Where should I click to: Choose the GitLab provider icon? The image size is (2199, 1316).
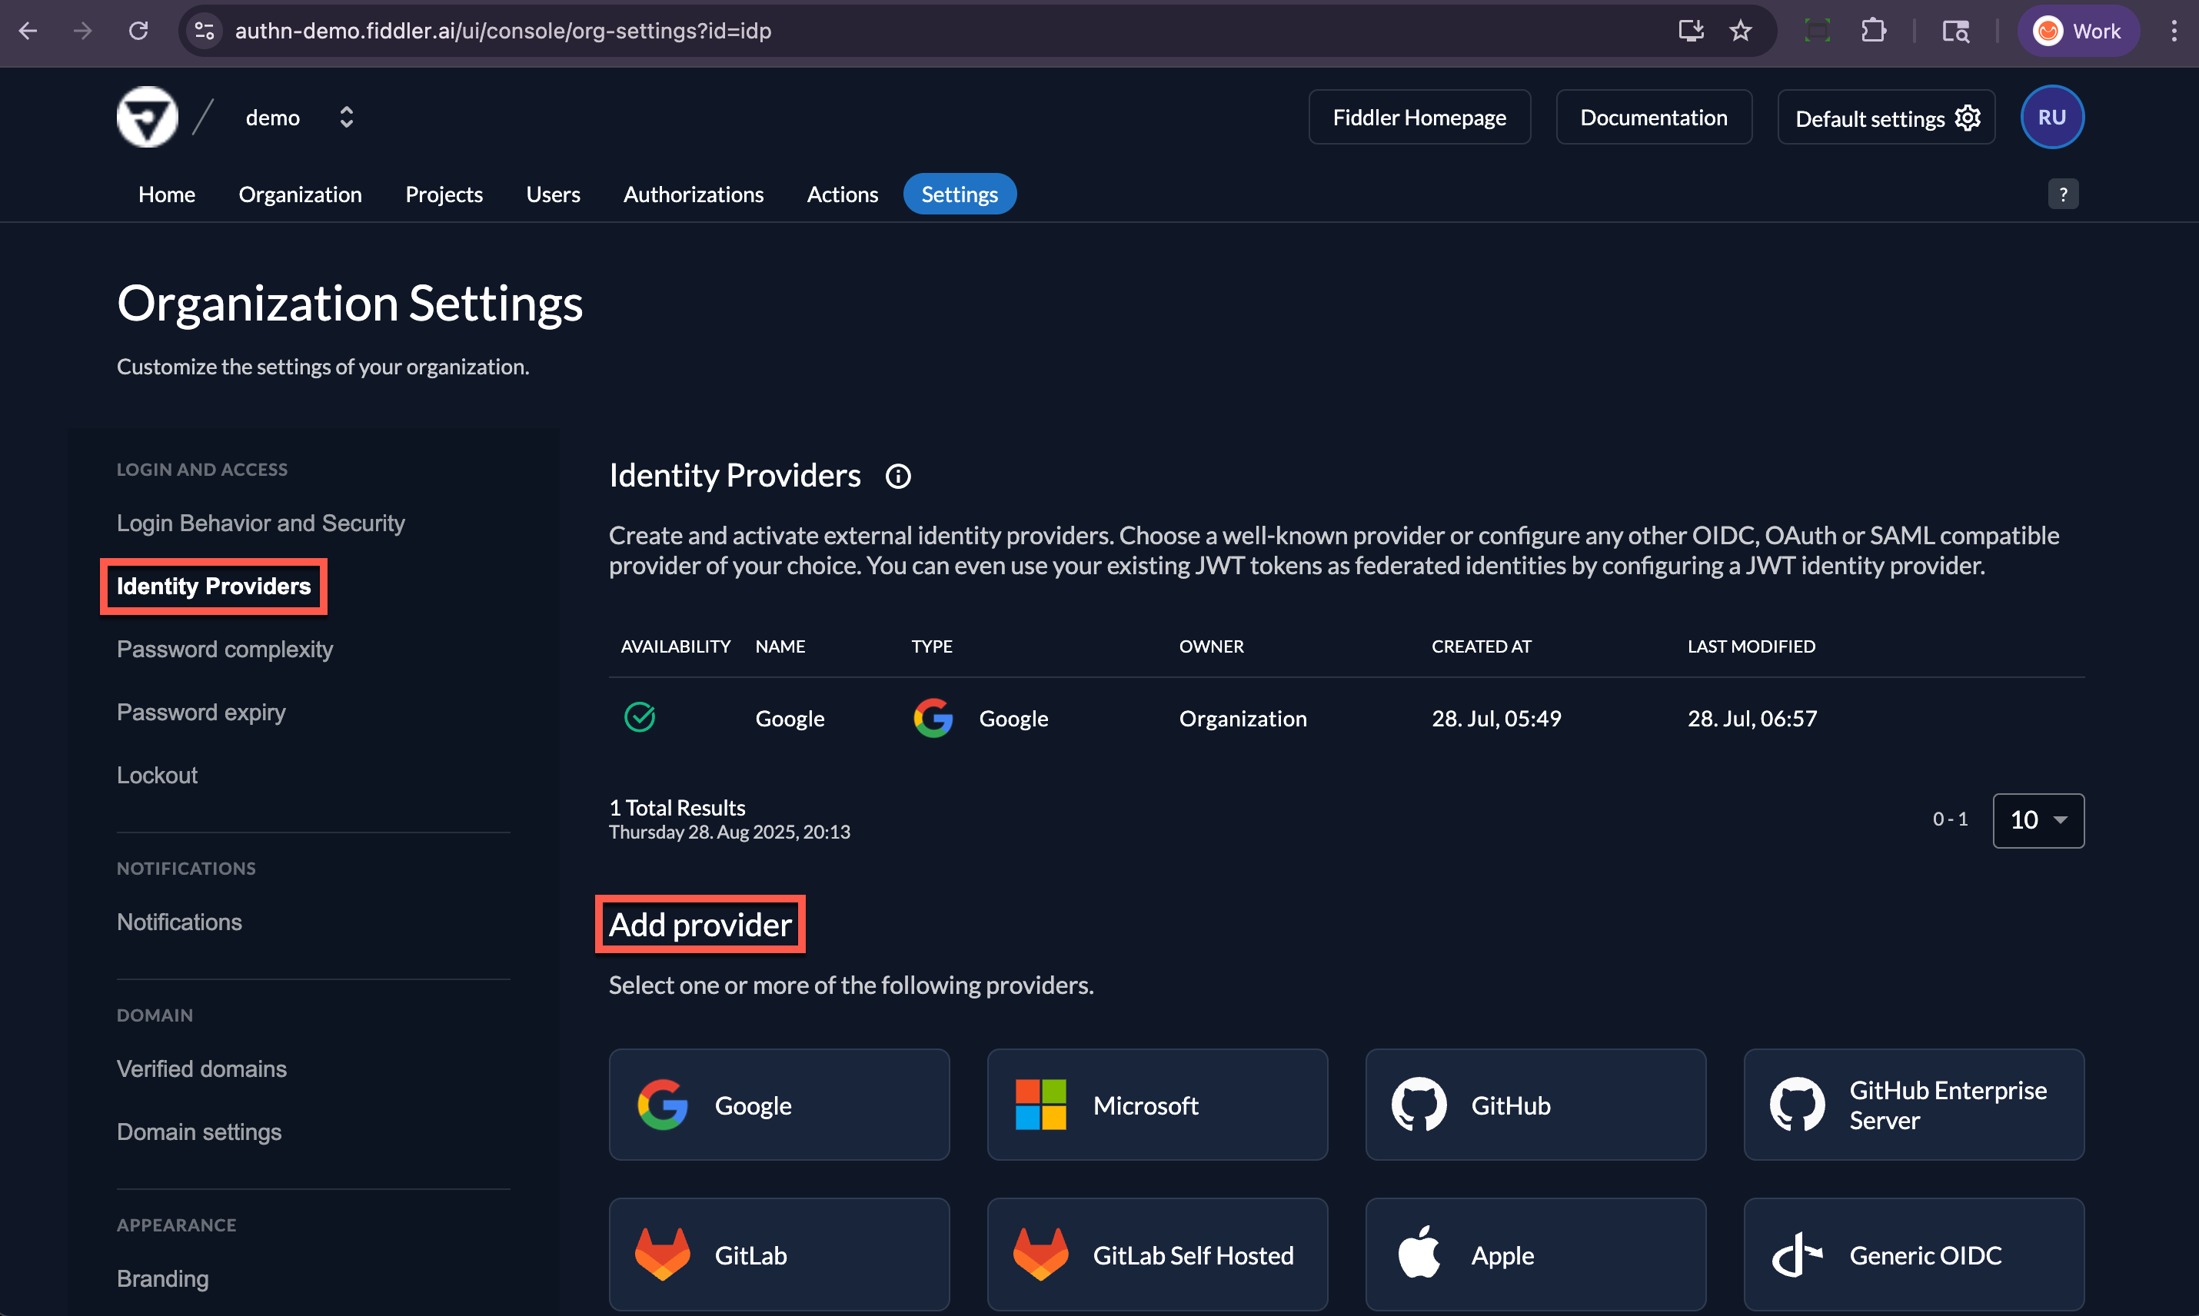pos(662,1254)
